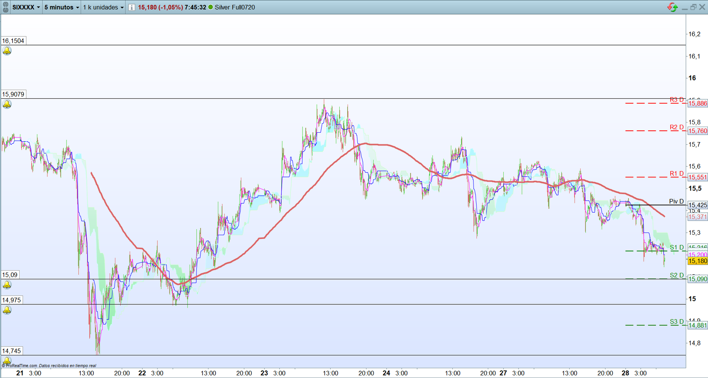
Task: Click the 15,371 moving average price tag
Action: click(697, 217)
